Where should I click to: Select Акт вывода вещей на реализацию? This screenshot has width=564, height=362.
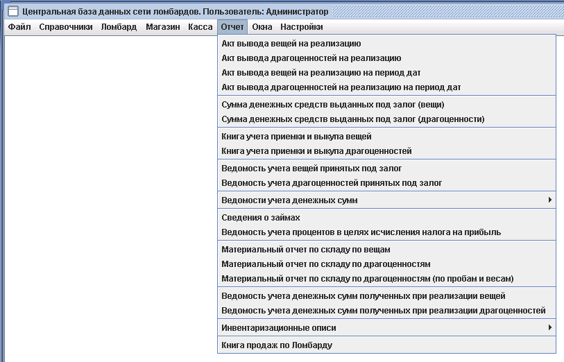[386, 44]
